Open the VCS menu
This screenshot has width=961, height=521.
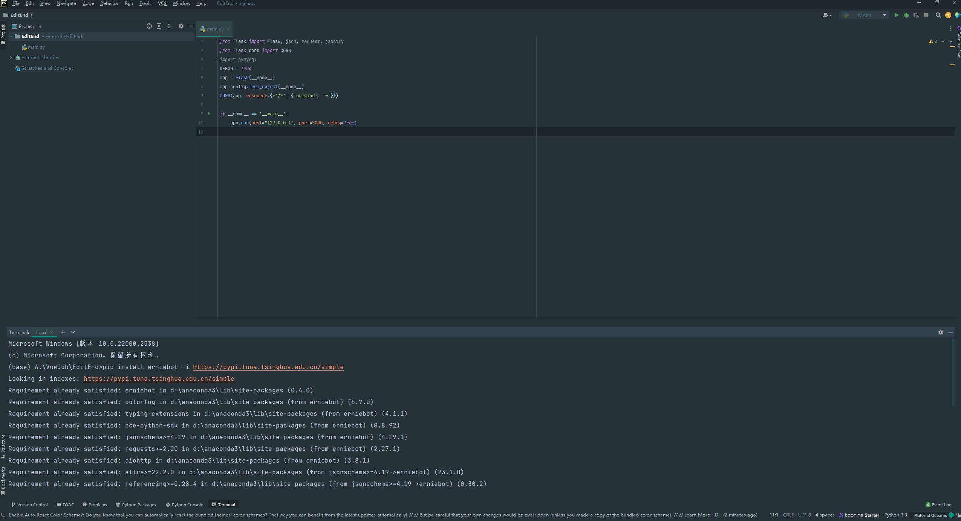click(162, 3)
